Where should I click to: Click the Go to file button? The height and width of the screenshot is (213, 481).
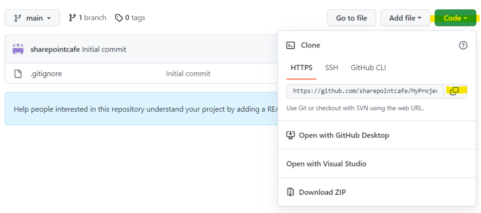coord(351,18)
